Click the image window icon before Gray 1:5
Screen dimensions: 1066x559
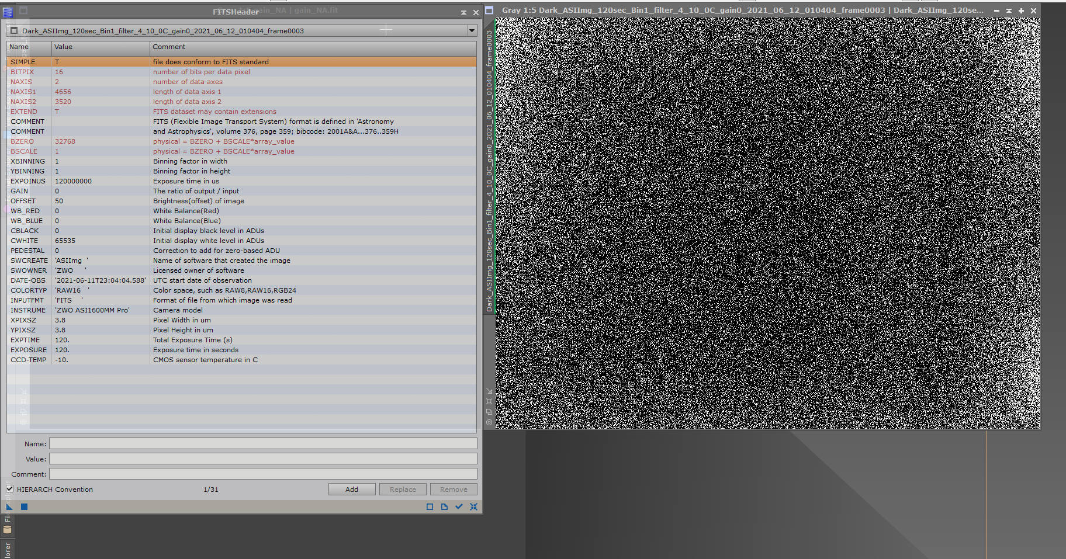(490, 10)
